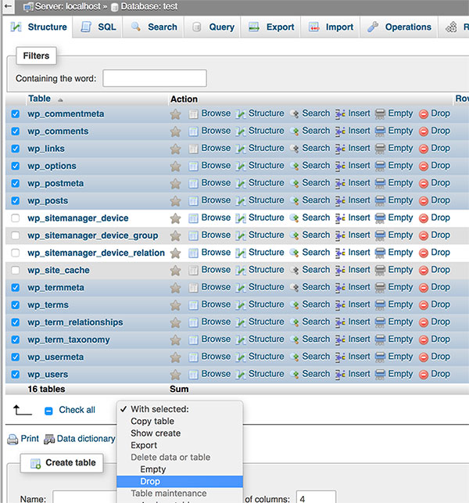Go to the Operations tab
The height and width of the screenshot is (503, 469).
tap(399, 27)
